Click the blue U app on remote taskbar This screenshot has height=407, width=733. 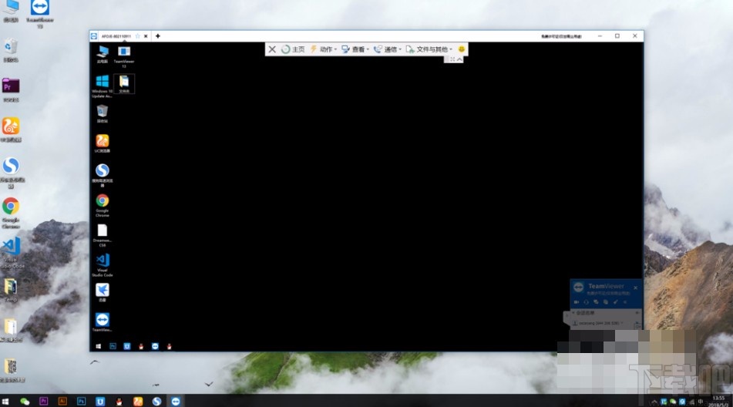(x=126, y=346)
